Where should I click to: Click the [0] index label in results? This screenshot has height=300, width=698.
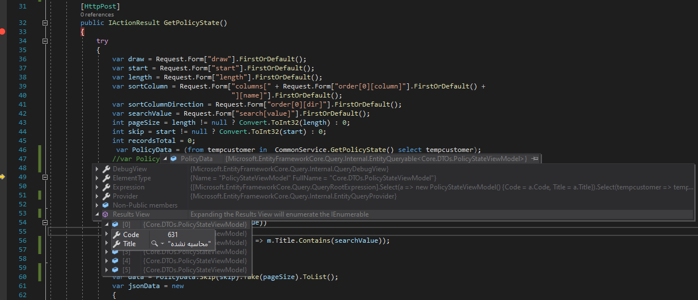[126, 225]
